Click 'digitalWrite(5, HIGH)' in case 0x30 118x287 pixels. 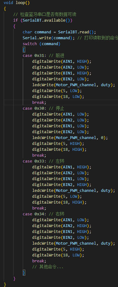point(57,143)
